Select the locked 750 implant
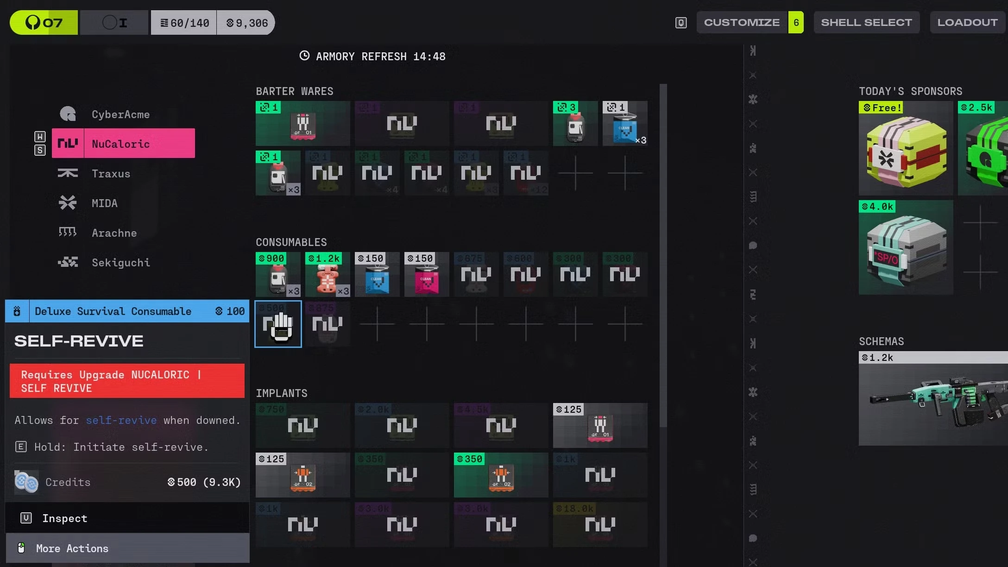The image size is (1008, 567). click(x=303, y=425)
